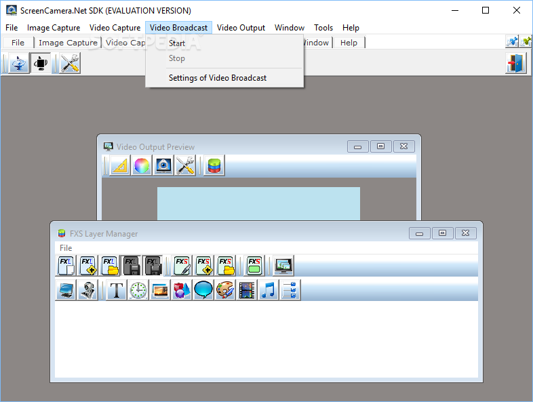The image size is (533, 402).
Task: Click the FXL add-with-yellow-sign icon
Action: [x=88, y=265]
